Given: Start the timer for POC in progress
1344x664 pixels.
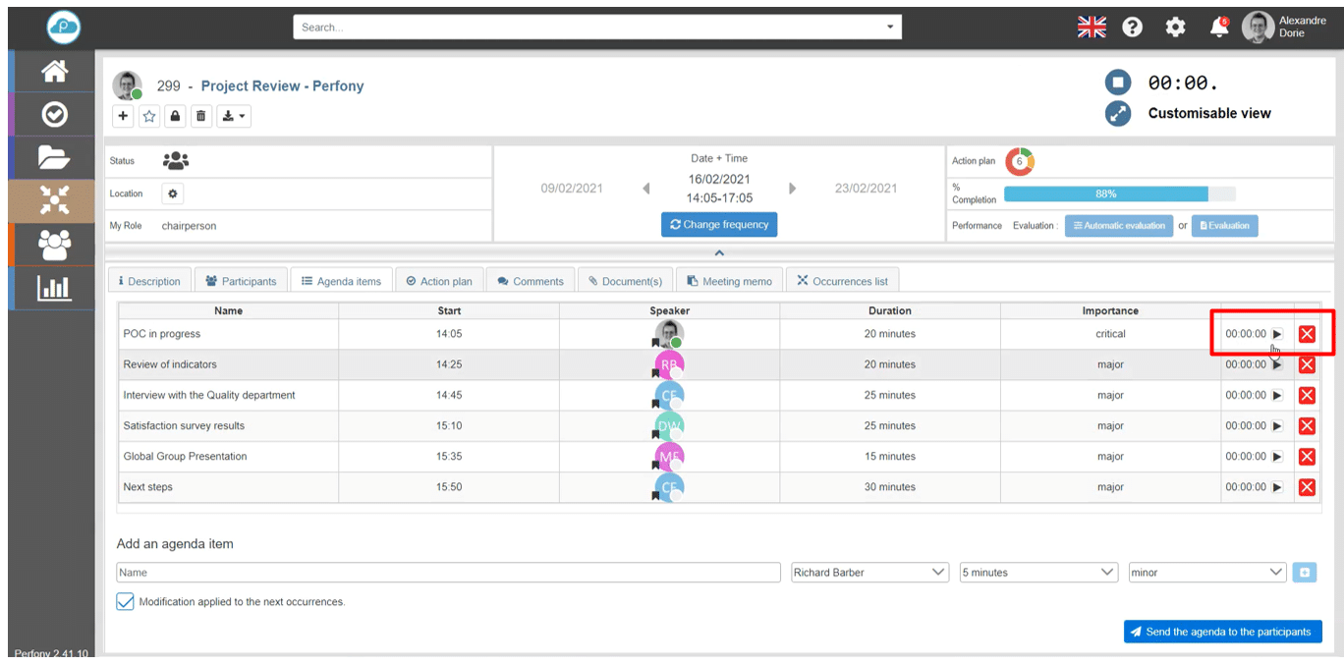Looking at the screenshot, I should click(1277, 334).
